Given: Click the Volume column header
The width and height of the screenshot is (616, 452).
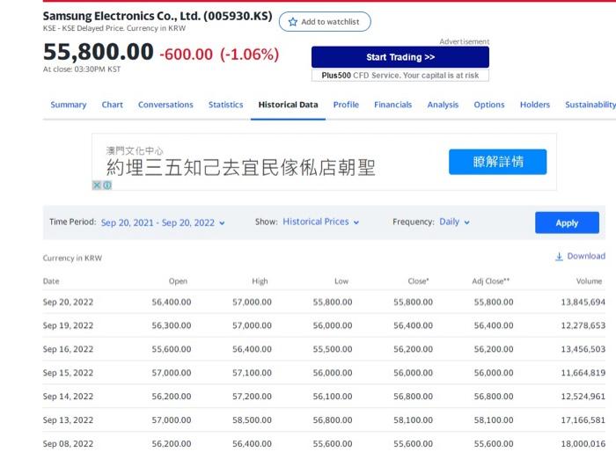Looking at the screenshot, I should click(589, 281).
